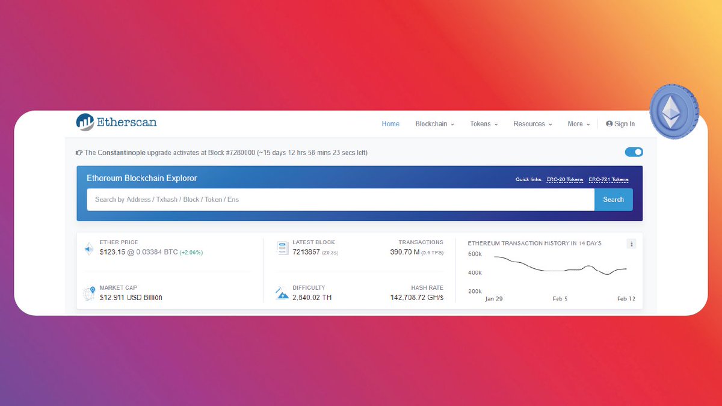722x406 pixels.
Task: Click the Ethereum Transaction History in 14 Days title
Action: pos(535,244)
